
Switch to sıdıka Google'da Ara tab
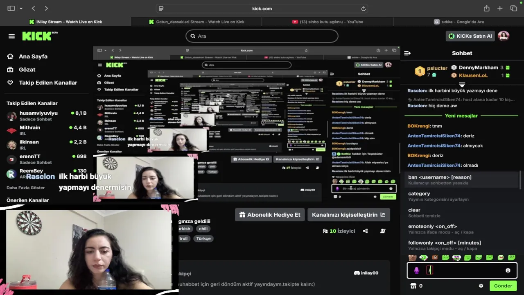tap(458, 22)
